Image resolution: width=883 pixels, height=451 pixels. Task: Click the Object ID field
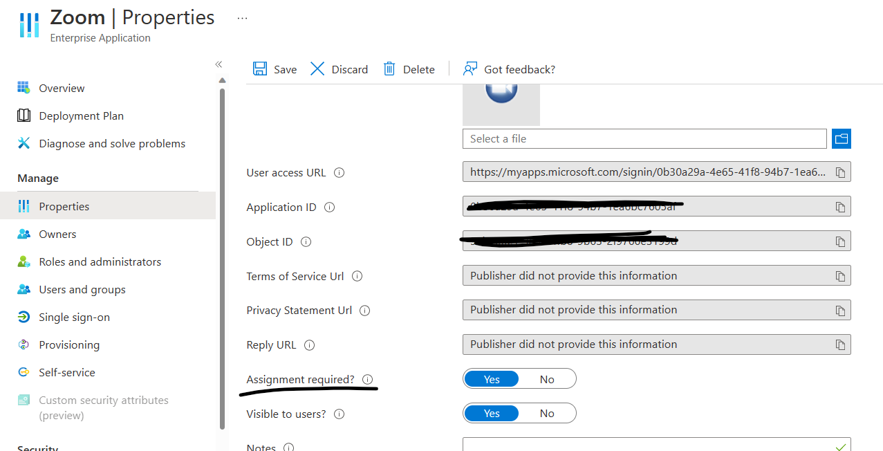pyautogui.click(x=657, y=241)
